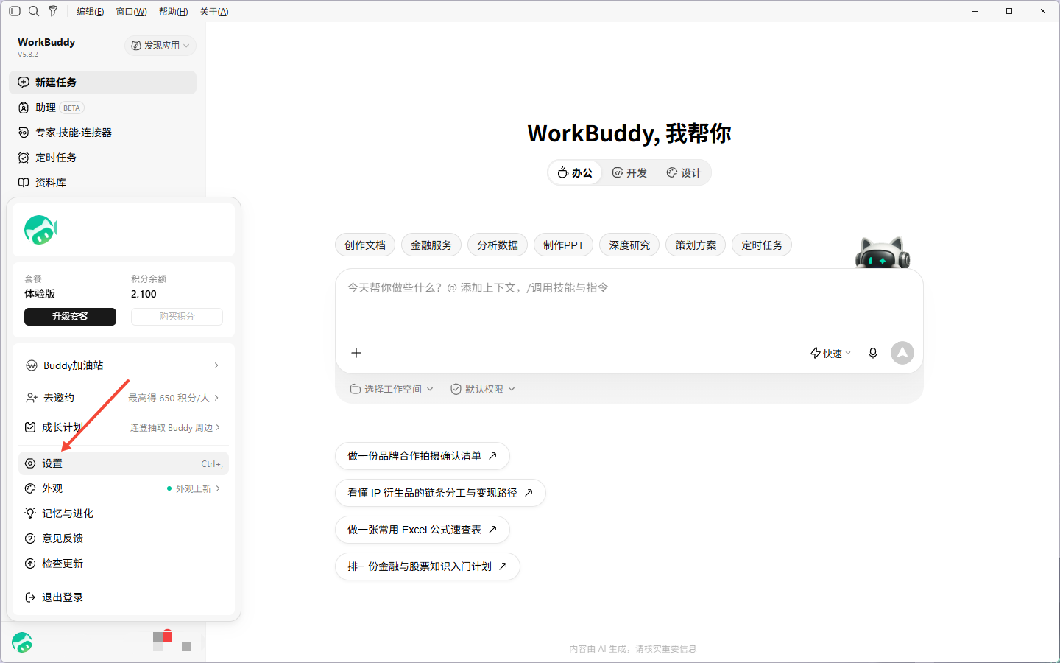Open 意见反馈 feedback entry
Screen dimensions: 1060x663
coord(124,539)
